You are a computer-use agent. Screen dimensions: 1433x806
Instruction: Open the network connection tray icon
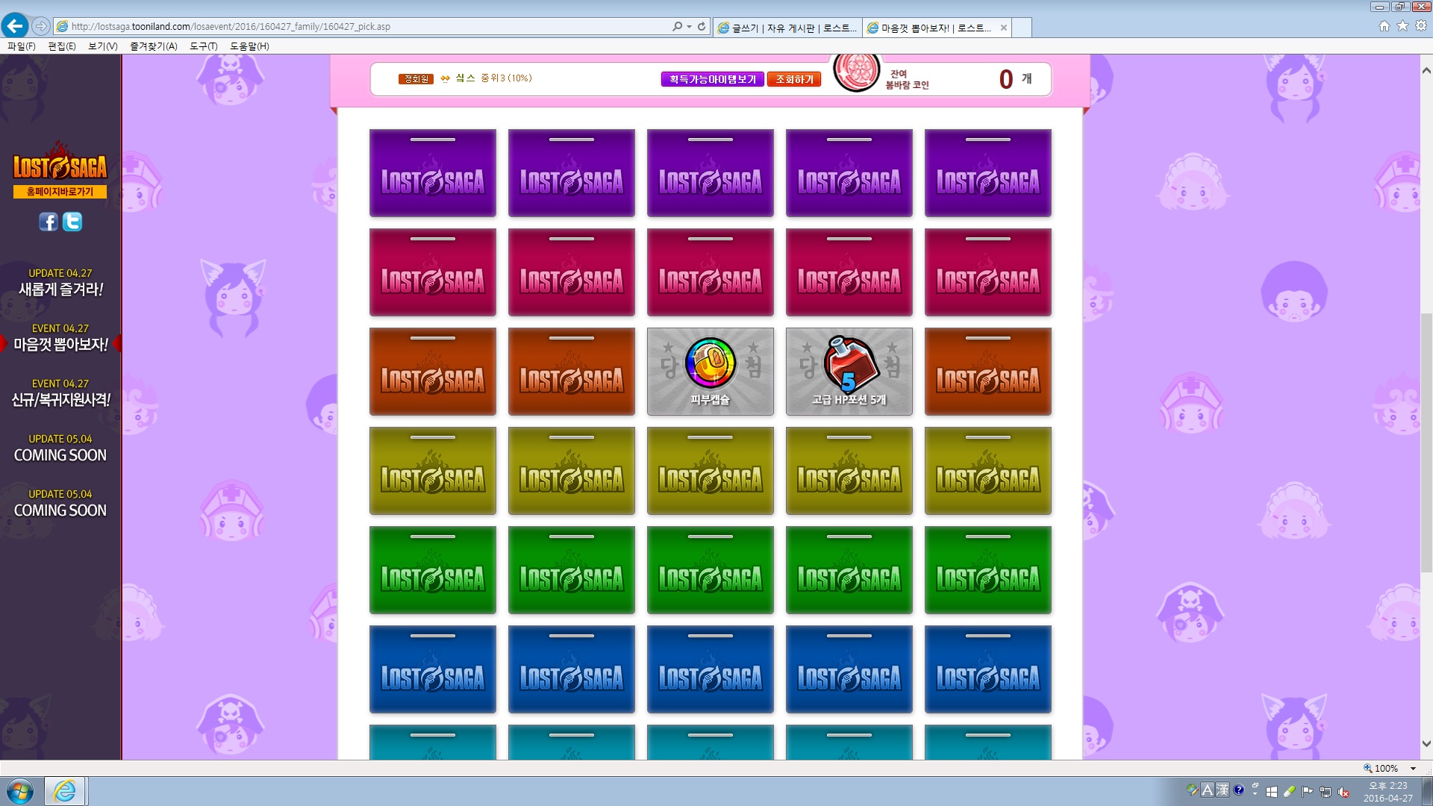1326,792
